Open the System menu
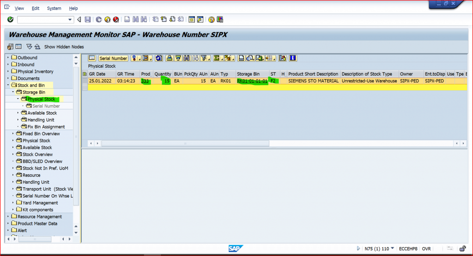 click(x=54, y=8)
